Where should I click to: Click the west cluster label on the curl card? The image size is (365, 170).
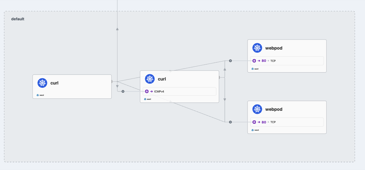42,95
